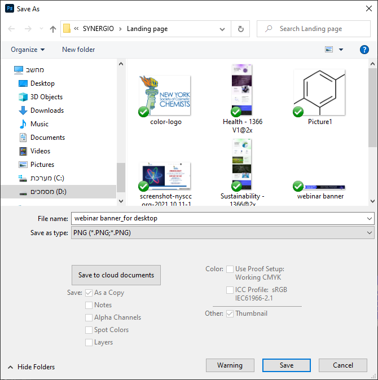
Task: Click the Back navigation arrow
Action: pos(11,29)
